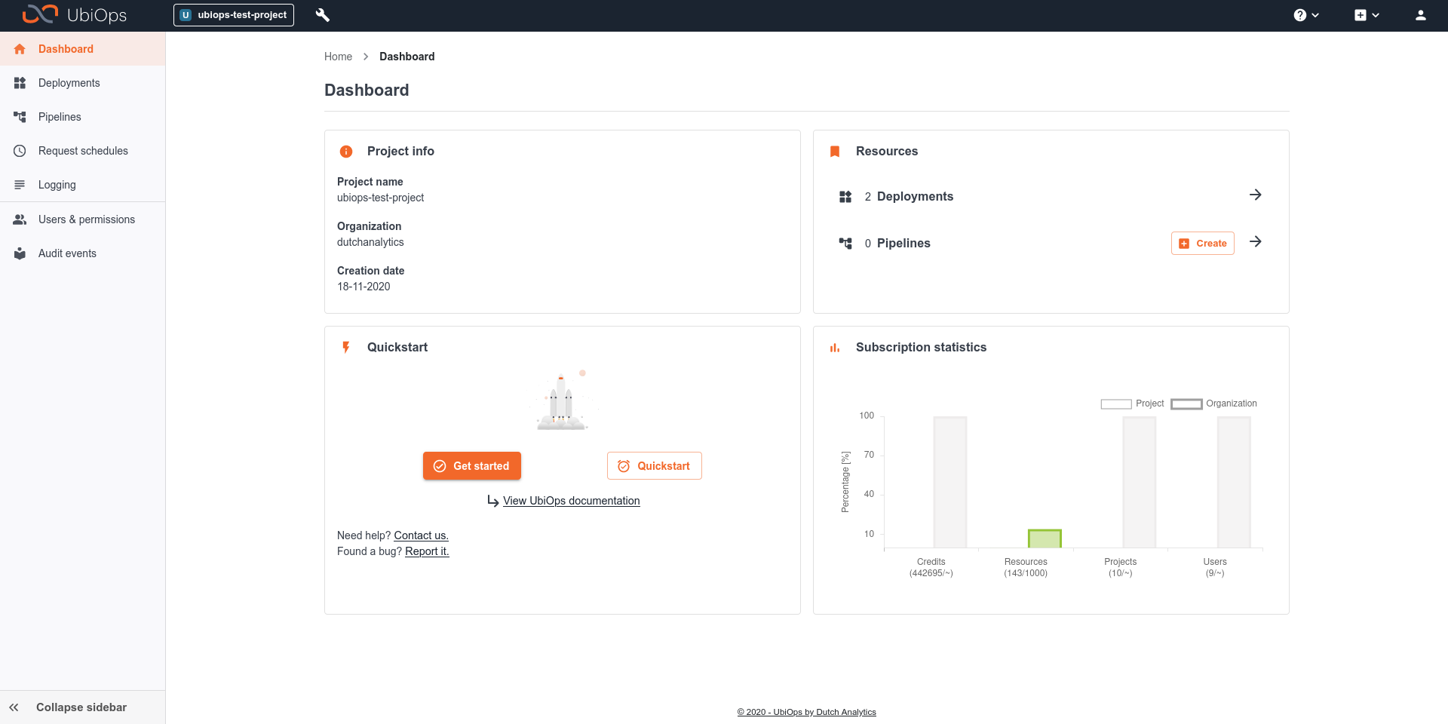Image resolution: width=1448 pixels, height=724 pixels.
Task: Click the Credits bar in chart
Action: click(x=950, y=482)
